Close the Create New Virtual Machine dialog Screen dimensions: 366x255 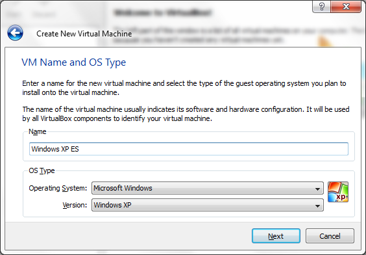[346, 7]
